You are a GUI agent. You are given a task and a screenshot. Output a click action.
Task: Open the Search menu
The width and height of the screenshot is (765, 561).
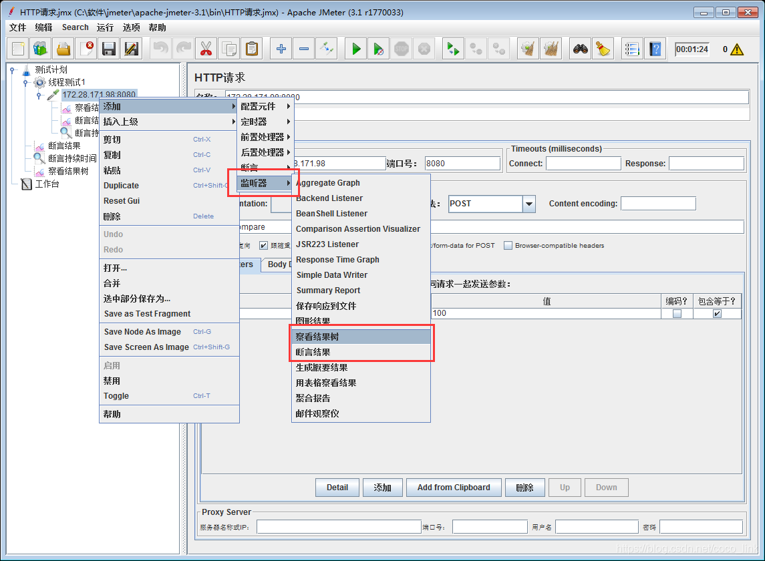point(75,27)
